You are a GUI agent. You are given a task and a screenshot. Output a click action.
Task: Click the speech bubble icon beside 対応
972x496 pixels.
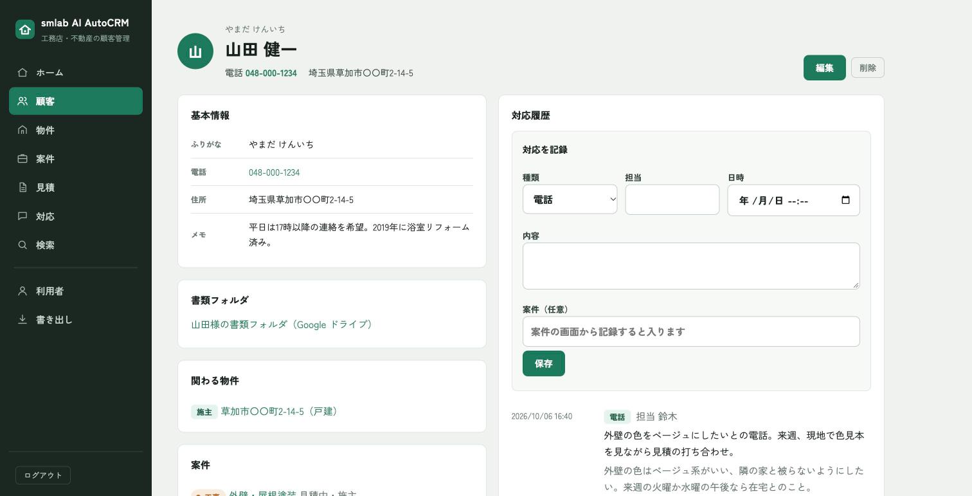pyautogui.click(x=22, y=216)
